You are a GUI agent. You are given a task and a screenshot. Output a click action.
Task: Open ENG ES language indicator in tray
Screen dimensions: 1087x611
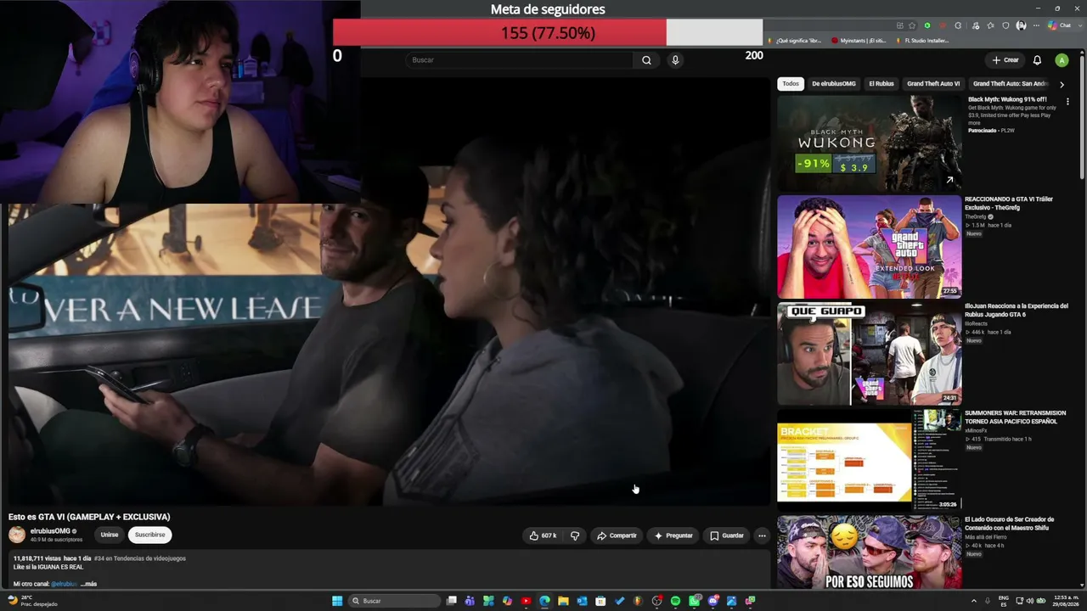[x=1004, y=601]
